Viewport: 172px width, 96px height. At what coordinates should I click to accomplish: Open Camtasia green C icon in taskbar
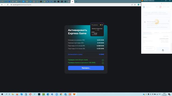coord(44,94)
